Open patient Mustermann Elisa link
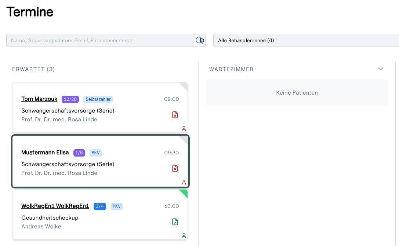 [45, 153]
